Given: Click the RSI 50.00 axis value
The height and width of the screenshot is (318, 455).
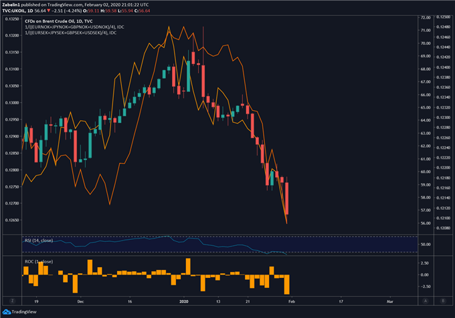Looking at the screenshot, I should pyautogui.click(x=426, y=245).
